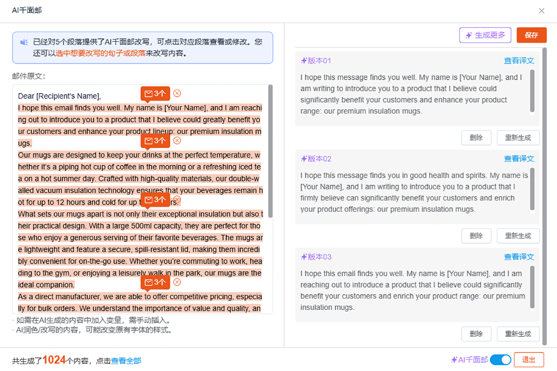Toggle the AI千面邮 switch off

pos(500,360)
